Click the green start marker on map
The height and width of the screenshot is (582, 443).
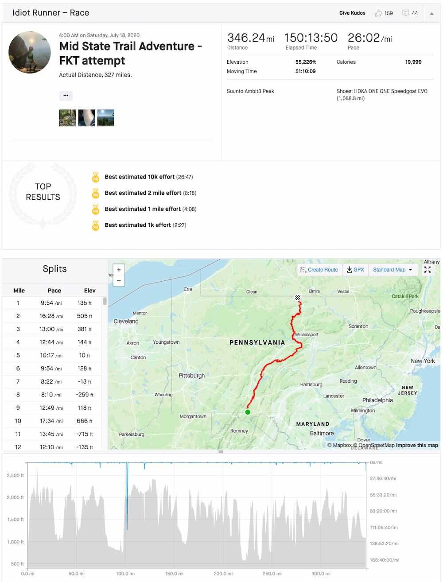[x=248, y=412]
